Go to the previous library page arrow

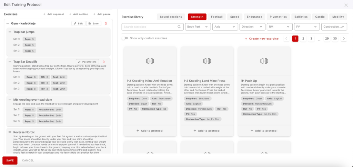(286, 39)
